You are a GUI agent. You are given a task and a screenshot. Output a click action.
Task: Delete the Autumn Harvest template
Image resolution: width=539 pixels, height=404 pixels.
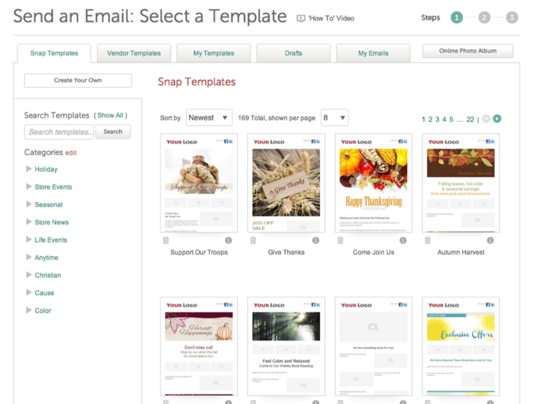point(427,240)
